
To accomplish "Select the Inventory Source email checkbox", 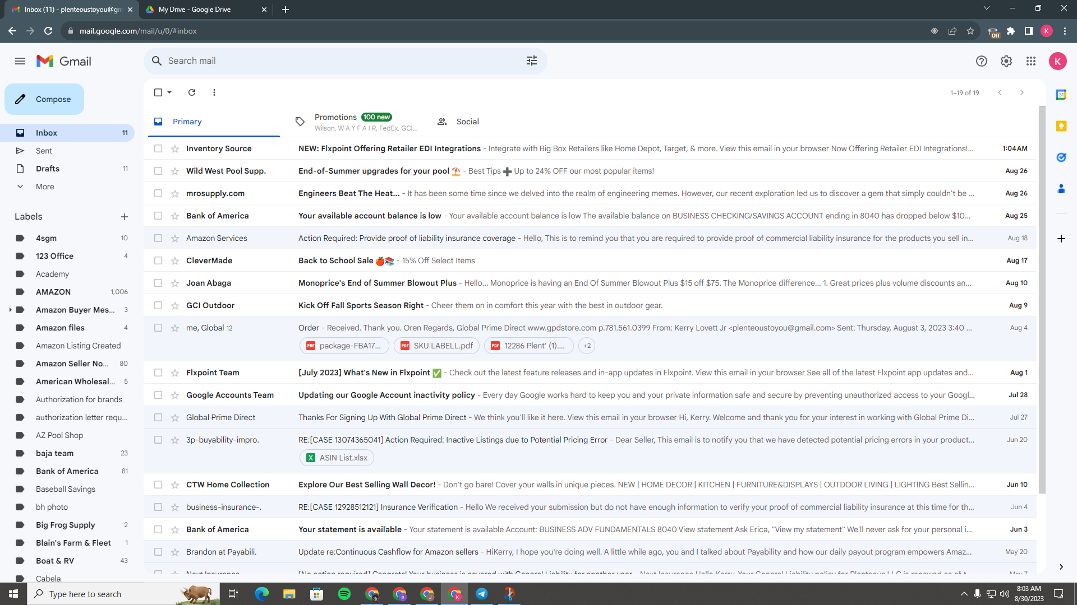I will click(158, 148).
